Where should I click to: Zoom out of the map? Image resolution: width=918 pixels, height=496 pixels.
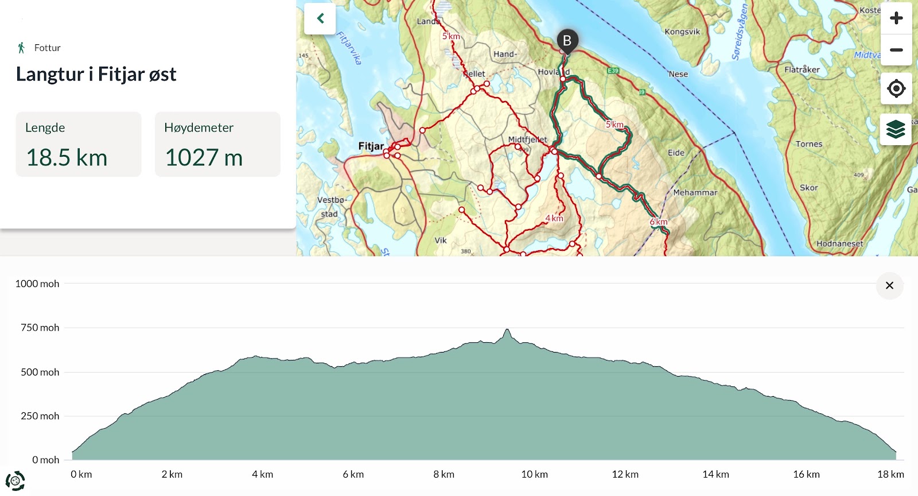(896, 50)
